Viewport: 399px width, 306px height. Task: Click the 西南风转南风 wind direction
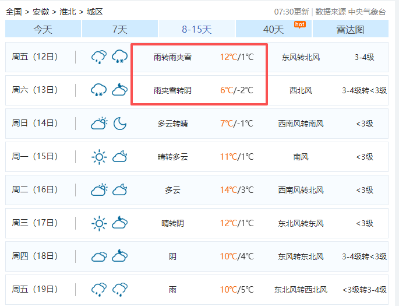(301, 124)
